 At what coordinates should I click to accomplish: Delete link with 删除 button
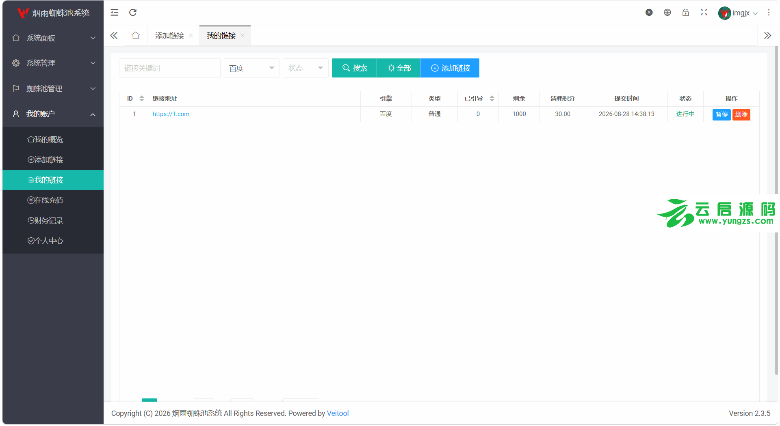741,114
